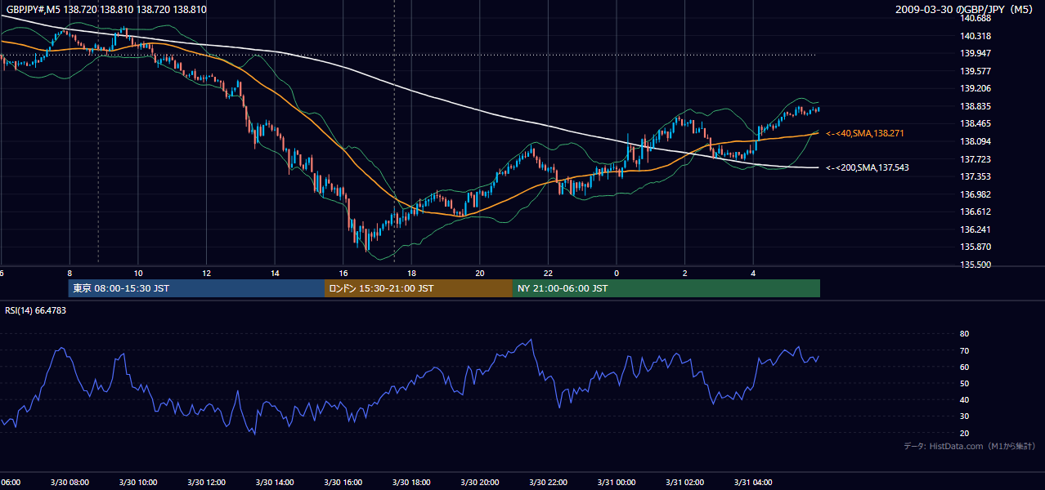The width and height of the screenshot is (1045, 490).
Task: Click RSI scale value 20
Action: coord(964,433)
